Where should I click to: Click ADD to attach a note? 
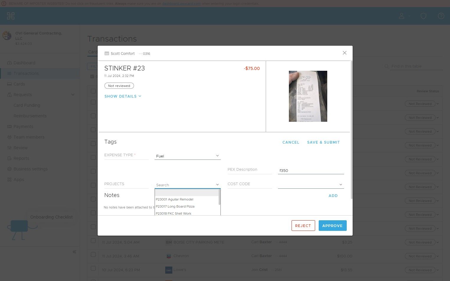(x=333, y=196)
